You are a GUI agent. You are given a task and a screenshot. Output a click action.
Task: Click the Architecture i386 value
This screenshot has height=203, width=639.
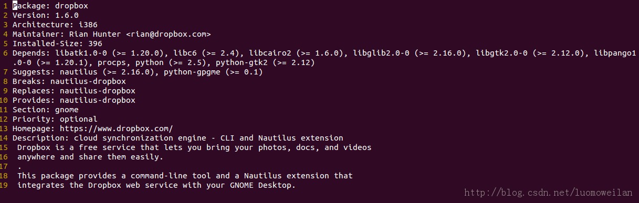[88, 25]
